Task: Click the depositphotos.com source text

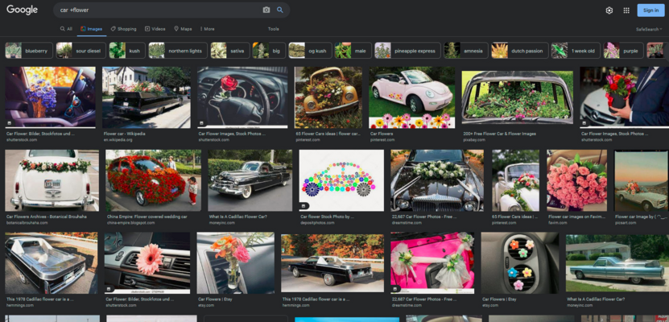Action: pos(317,223)
